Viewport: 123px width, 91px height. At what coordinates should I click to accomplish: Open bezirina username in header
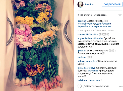89,4
